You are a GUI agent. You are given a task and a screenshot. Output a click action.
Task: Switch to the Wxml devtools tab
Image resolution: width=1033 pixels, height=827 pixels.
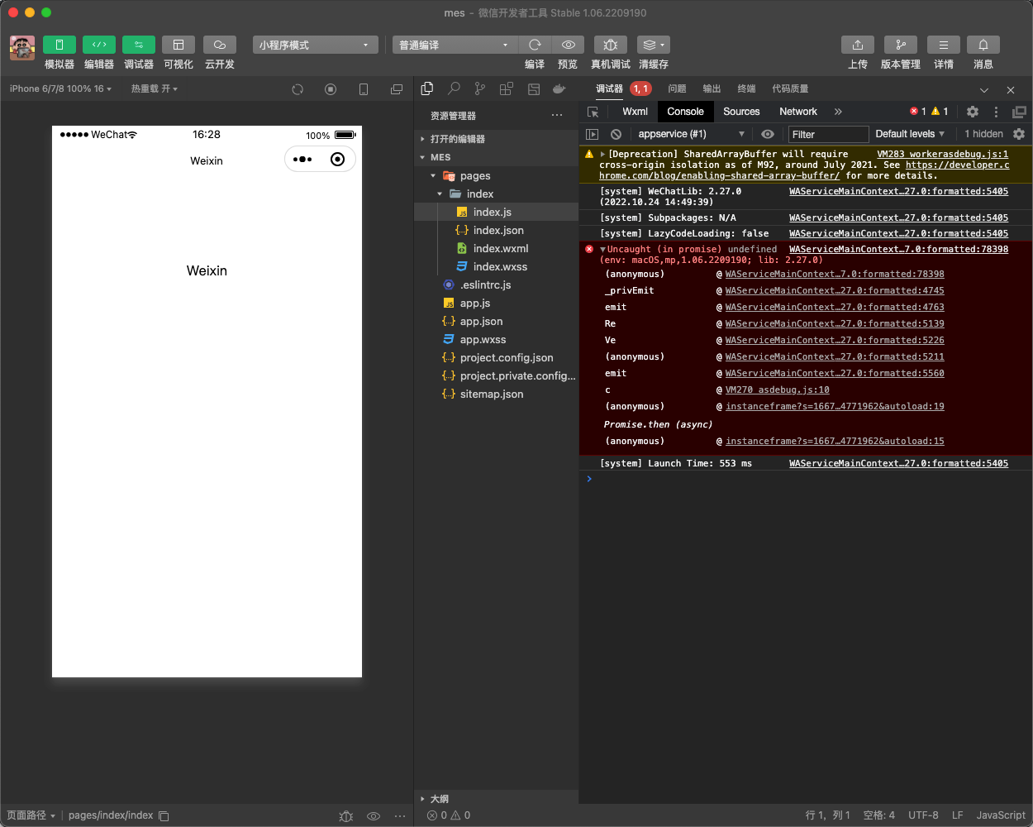(635, 112)
